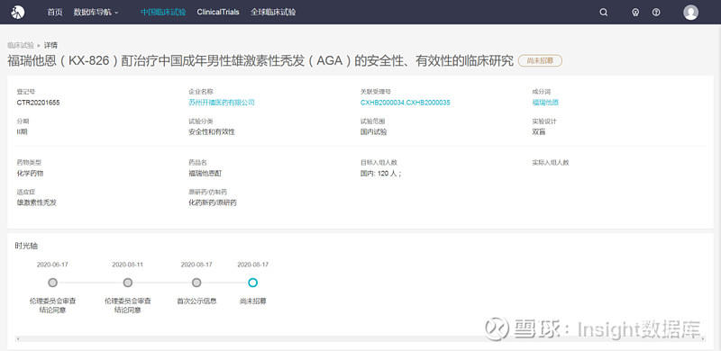This screenshot has height=351, width=721.
Task: Click the trial title heading text
Action: (260, 60)
